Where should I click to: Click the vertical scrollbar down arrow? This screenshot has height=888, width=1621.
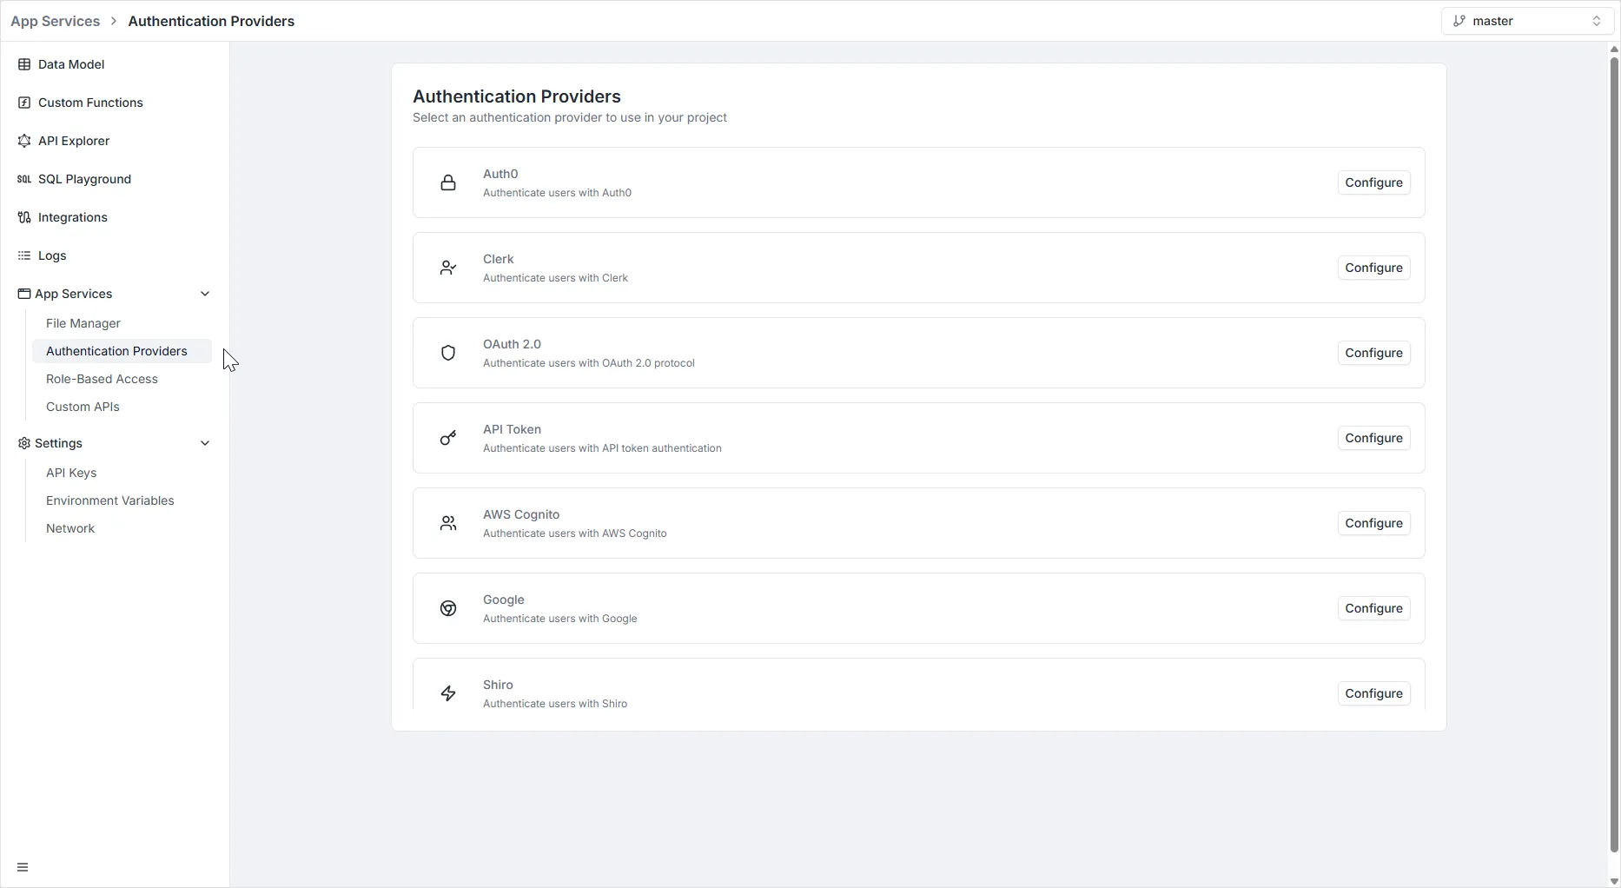click(1614, 881)
